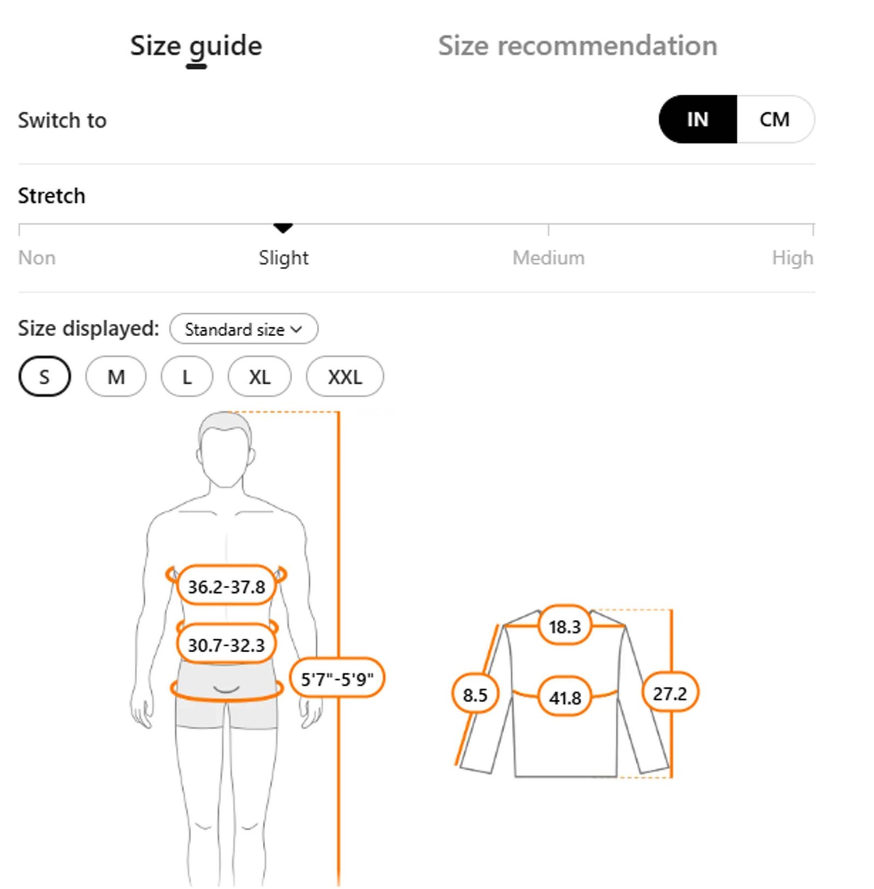Choose size S
Image resolution: width=874 pixels, height=889 pixels.
tap(44, 377)
